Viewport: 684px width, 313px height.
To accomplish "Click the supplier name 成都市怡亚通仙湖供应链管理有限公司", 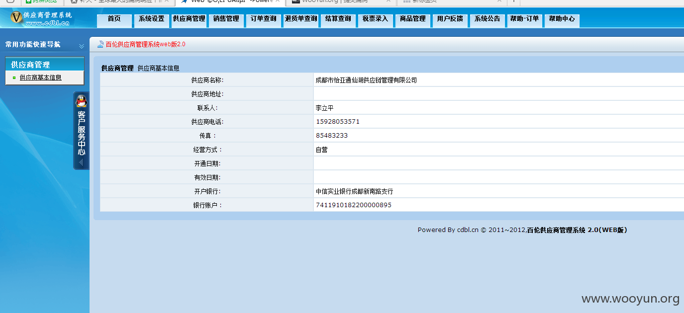I will tap(366, 80).
